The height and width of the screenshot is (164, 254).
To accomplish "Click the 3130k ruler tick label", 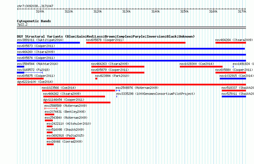I will coord(126,11).
